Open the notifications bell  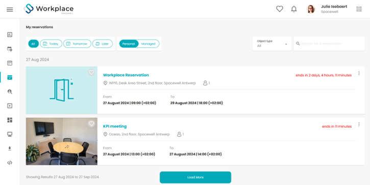coord(294,9)
